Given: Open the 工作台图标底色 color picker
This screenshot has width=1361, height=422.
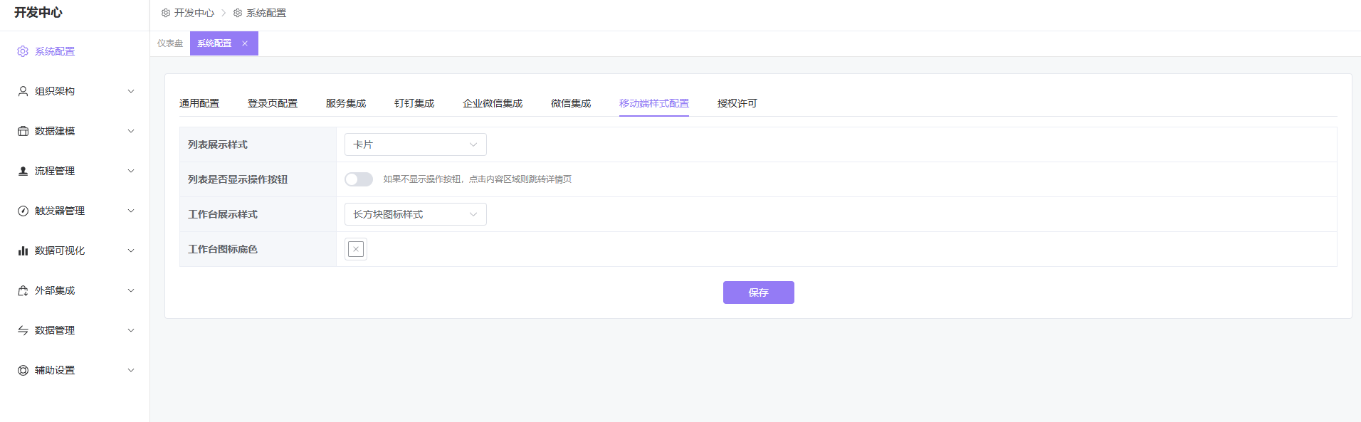Looking at the screenshot, I should click(x=356, y=249).
